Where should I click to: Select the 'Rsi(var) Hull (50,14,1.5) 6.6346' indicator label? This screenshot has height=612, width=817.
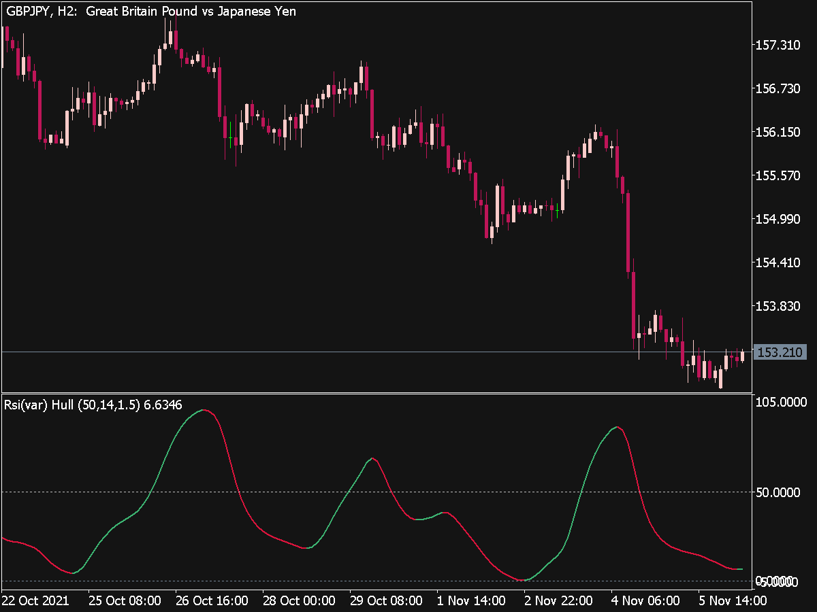pos(93,405)
